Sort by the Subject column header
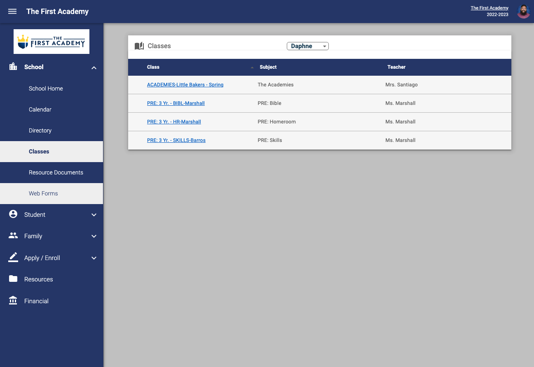 [268, 67]
